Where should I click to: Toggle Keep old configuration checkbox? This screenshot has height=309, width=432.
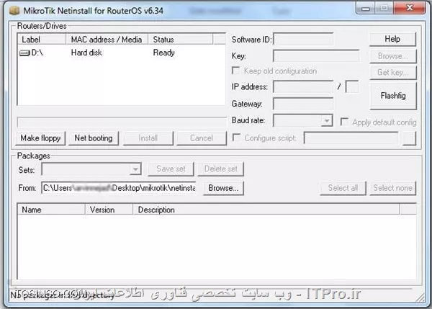[x=236, y=71]
